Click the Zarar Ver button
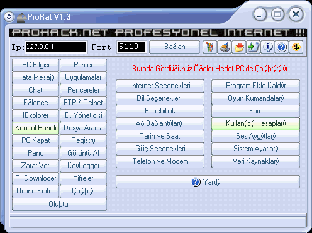The height and width of the screenshot is (233, 312). [x=36, y=166]
